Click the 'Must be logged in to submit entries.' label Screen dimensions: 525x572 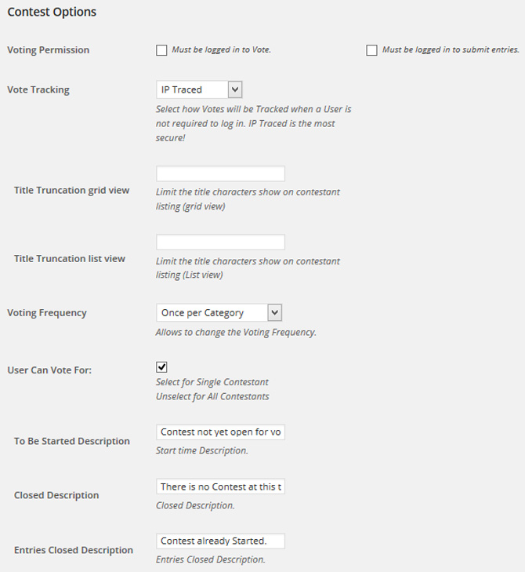451,49
